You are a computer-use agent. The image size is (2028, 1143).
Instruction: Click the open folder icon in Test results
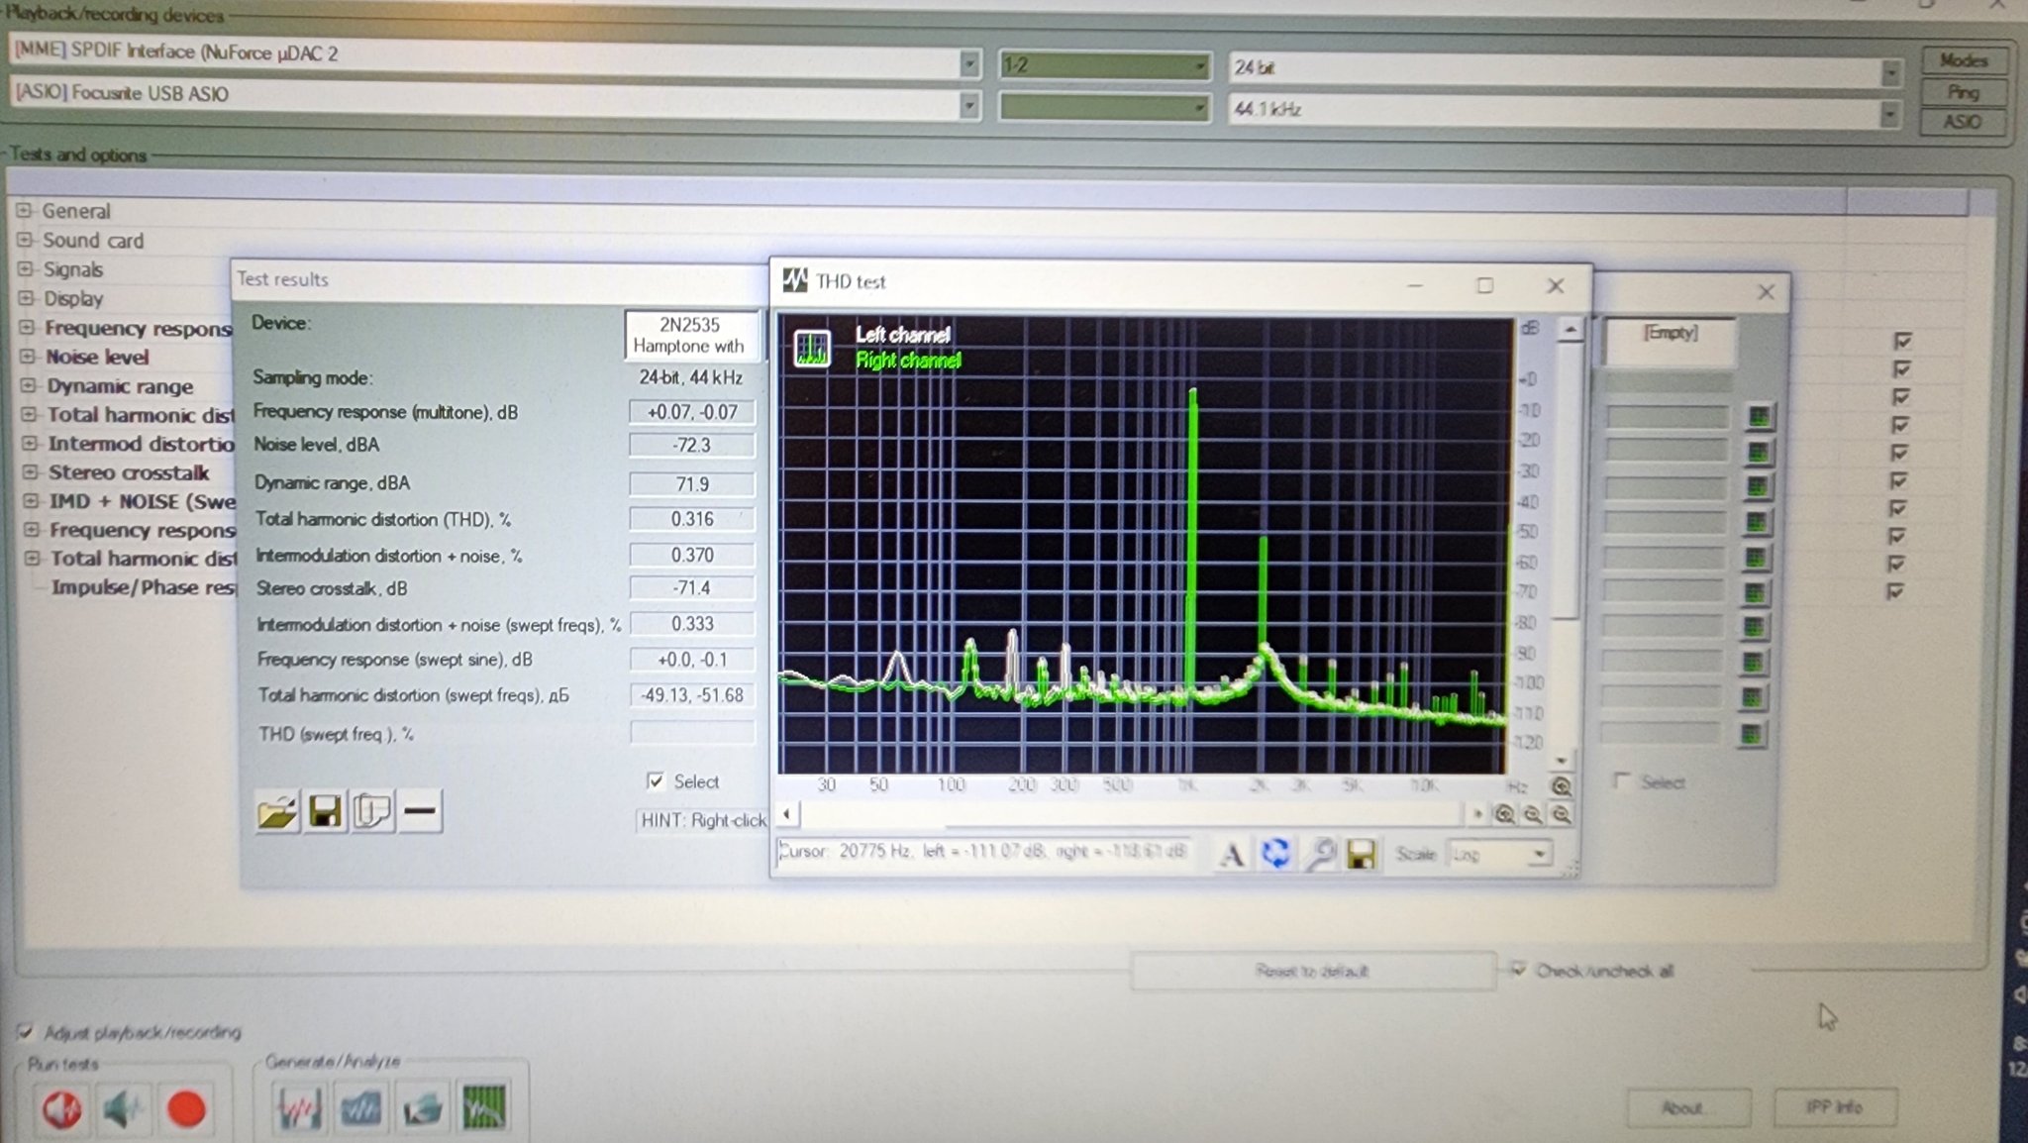277,812
